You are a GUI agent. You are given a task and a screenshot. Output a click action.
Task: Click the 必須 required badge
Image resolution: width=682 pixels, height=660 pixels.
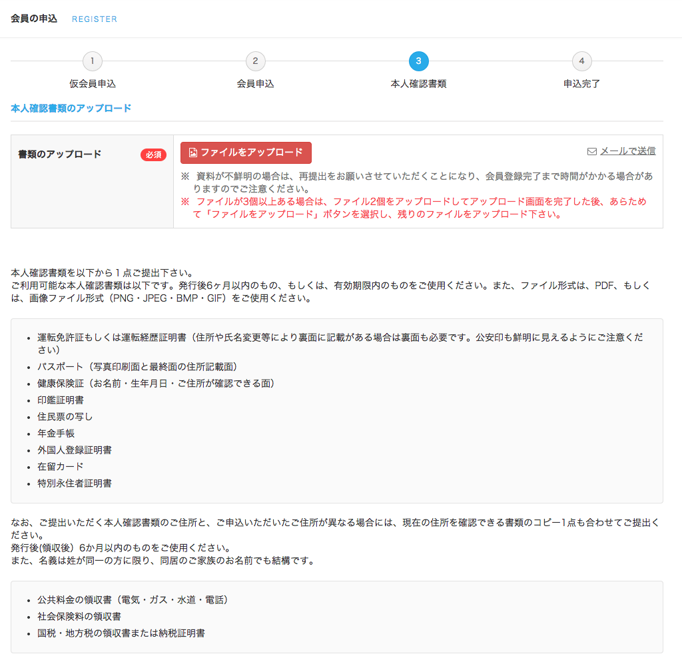pos(153,155)
